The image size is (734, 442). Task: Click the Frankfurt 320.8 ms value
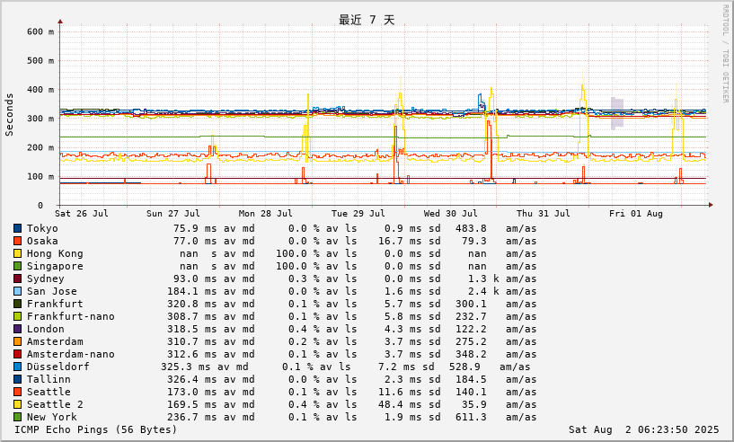click(x=192, y=305)
